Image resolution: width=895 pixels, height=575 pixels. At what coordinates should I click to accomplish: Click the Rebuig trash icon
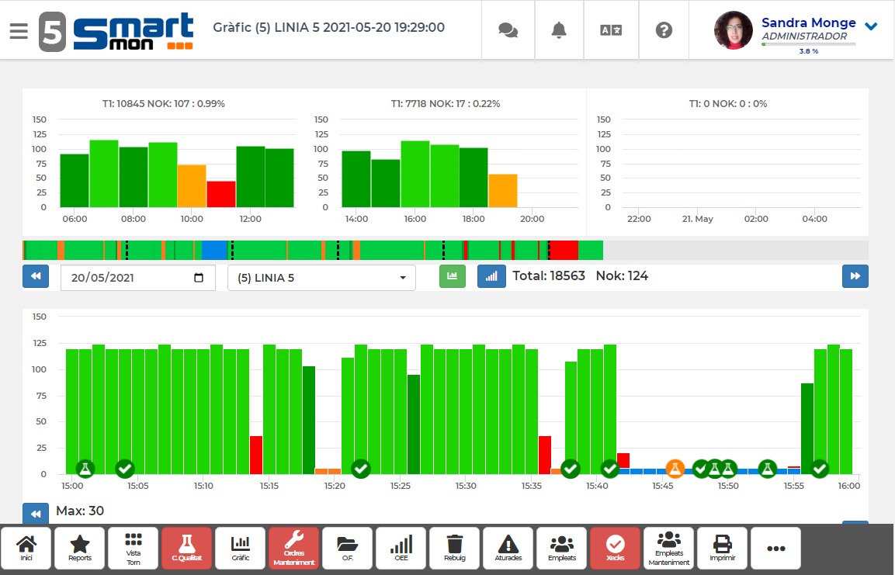pos(454,548)
